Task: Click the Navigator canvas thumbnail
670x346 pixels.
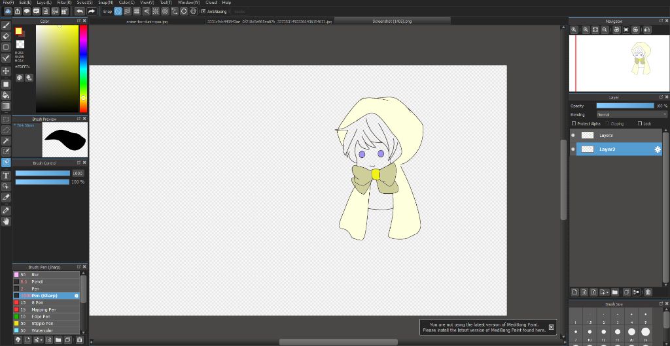Action: pos(619,63)
